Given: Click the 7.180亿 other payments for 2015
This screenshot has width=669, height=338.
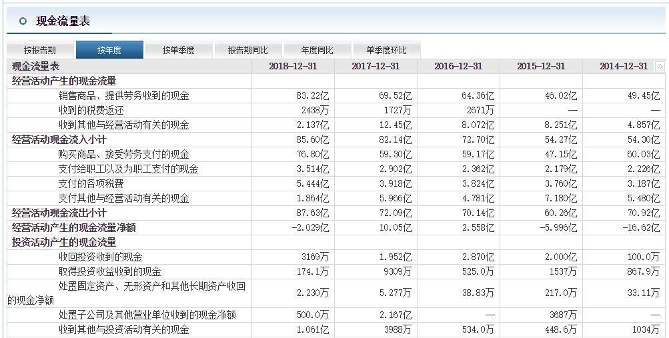Looking at the screenshot, I should coord(561,198).
